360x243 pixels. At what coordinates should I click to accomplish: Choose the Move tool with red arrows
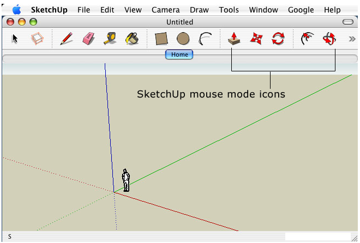256,39
